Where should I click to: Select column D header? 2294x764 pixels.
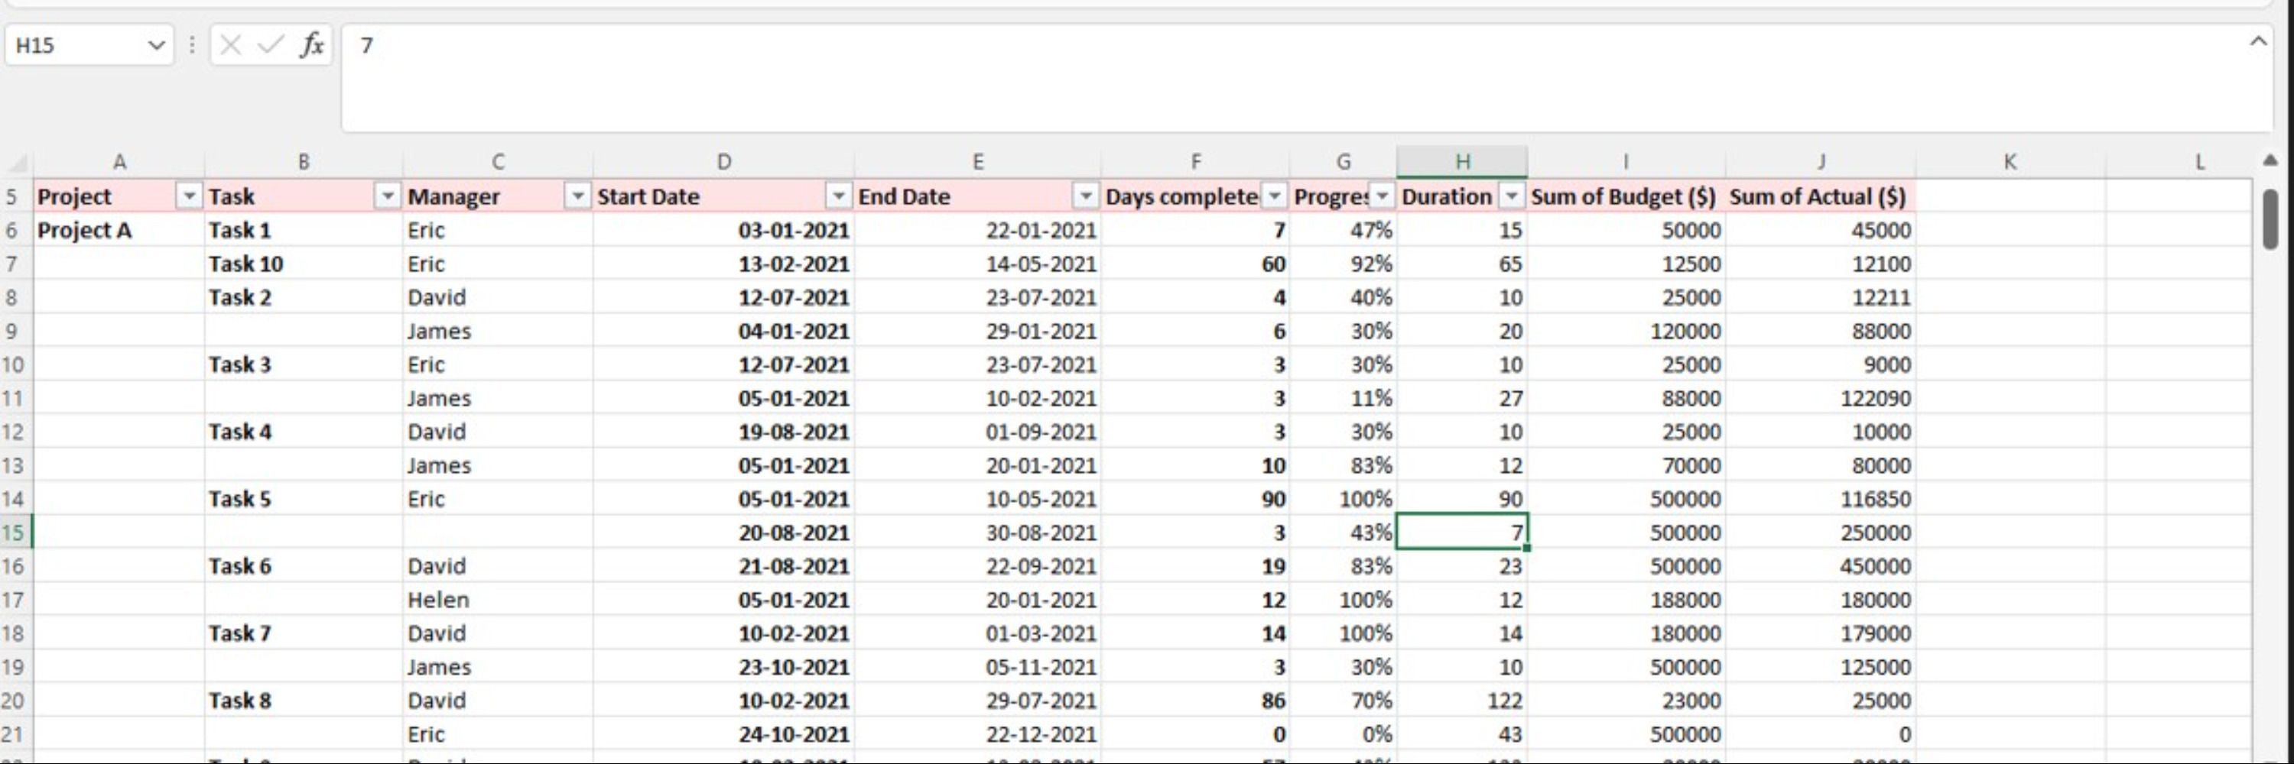724,162
